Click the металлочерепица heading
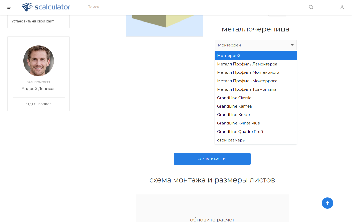Viewport: 352px width, 222px height. 256,29
